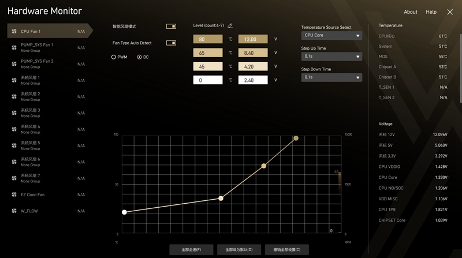Select the PUMP_SYS Fan 1 fan icon
Viewport: 462px width, 258px height.
coord(14,47)
